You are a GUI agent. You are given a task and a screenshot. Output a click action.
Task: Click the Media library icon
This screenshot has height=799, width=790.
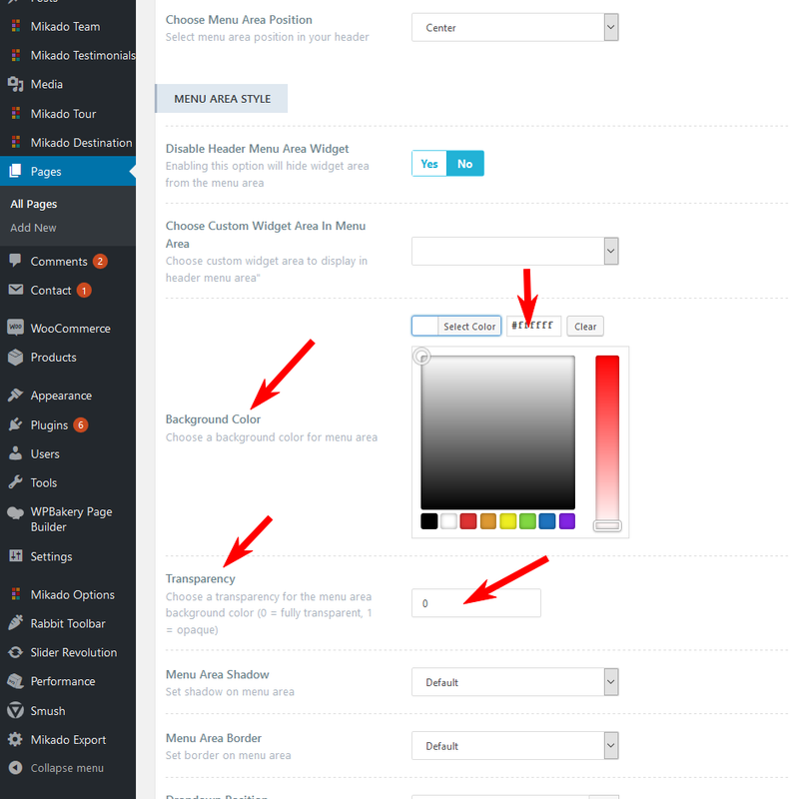16,84
